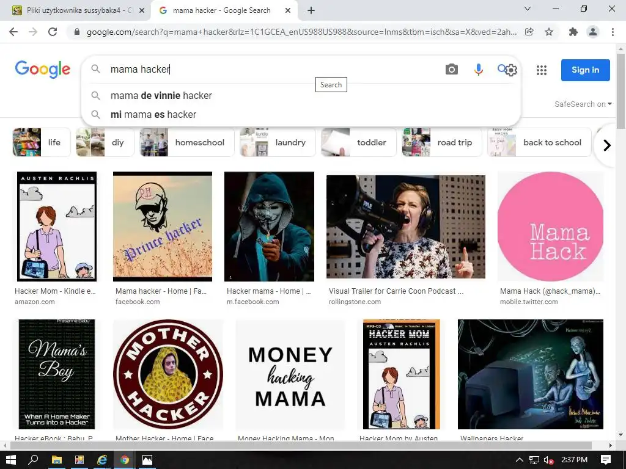
Task: Select suggestion mi mama es hacker
Action: tap(301, 114)
